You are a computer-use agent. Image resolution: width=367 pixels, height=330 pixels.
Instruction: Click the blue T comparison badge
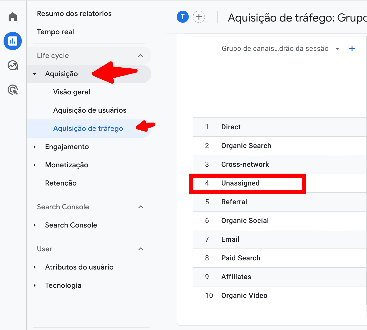(x=182, y=17)
